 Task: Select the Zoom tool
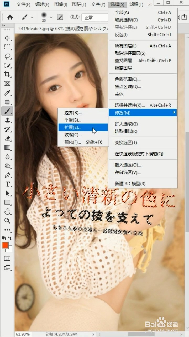point(7,221)
